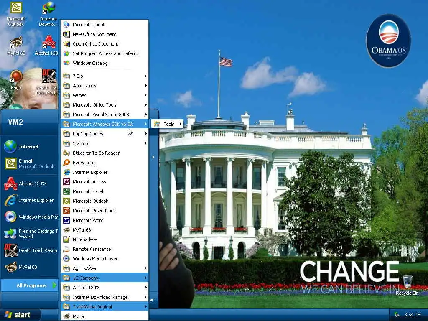
Task: Click the Microsoft Outlook icon in All Programs
Action: coord(66,201)
